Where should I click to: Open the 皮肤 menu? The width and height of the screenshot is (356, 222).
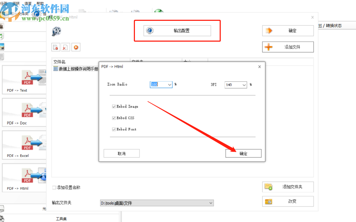pyautogui.click(x=16, y=4)
